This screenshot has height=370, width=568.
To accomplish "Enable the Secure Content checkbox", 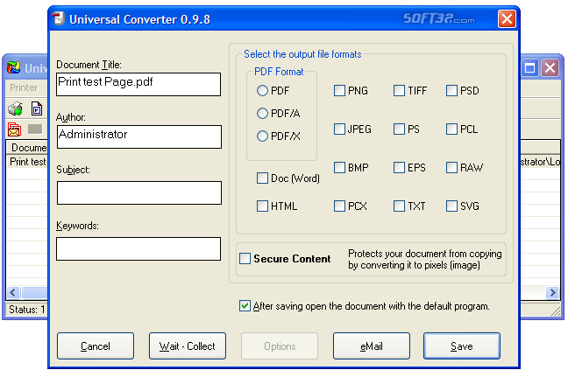I will 245,259.
